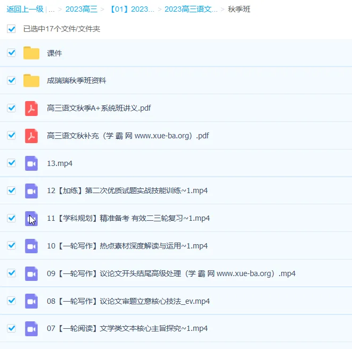Click the 成瑞瑞秋季班资料 folder icon
352x349 pixels.
(x=31, y=80)
